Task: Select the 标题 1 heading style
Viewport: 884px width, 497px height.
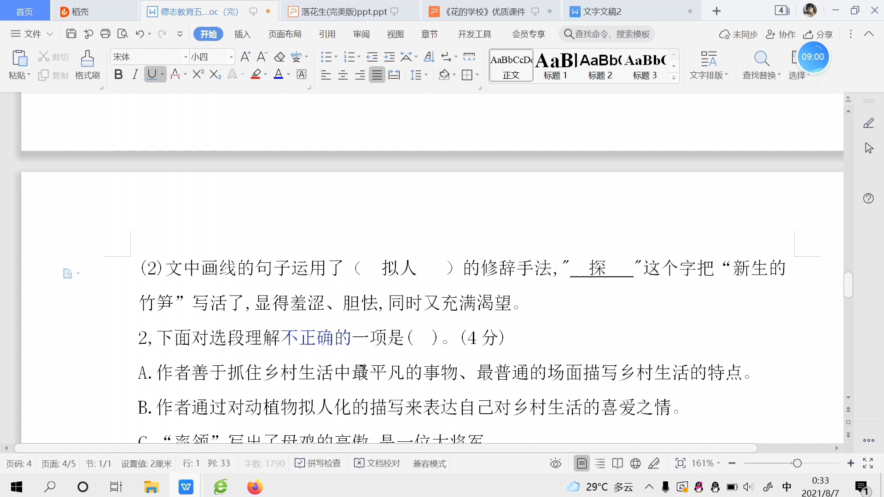Action: pos(556,65)
